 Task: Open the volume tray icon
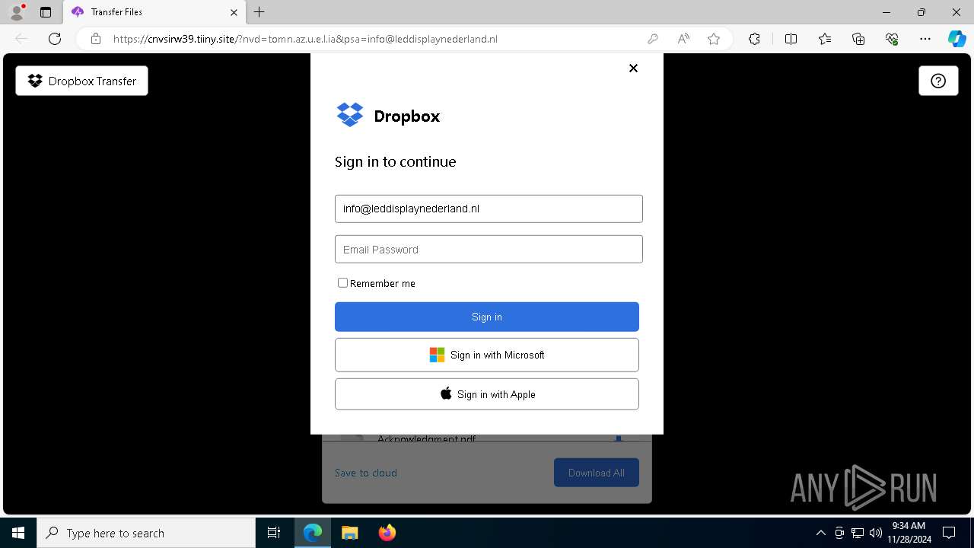click(875, 533)
